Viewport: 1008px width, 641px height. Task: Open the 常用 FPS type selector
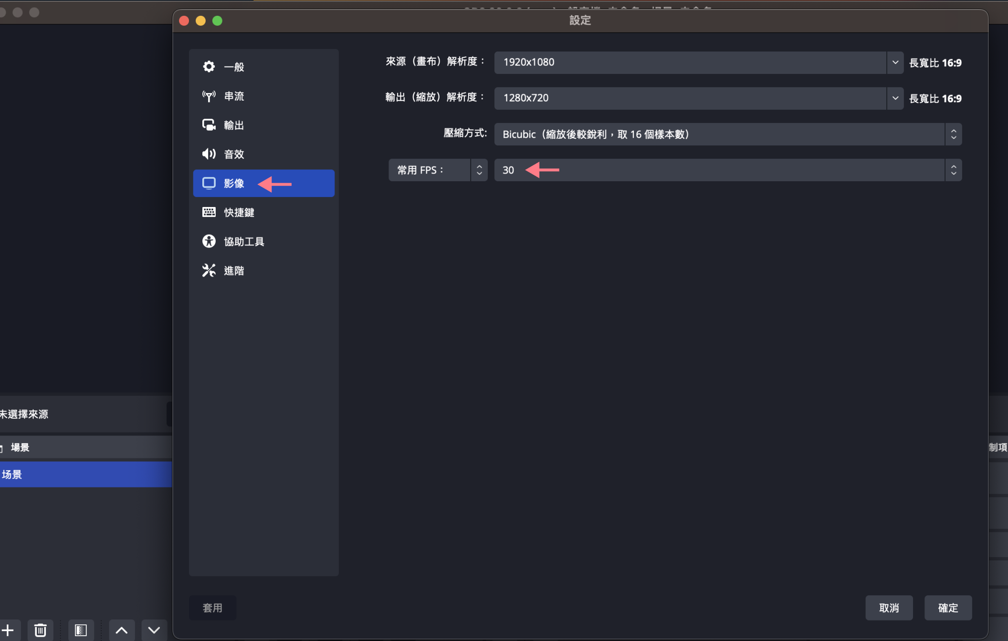[437, 170]
